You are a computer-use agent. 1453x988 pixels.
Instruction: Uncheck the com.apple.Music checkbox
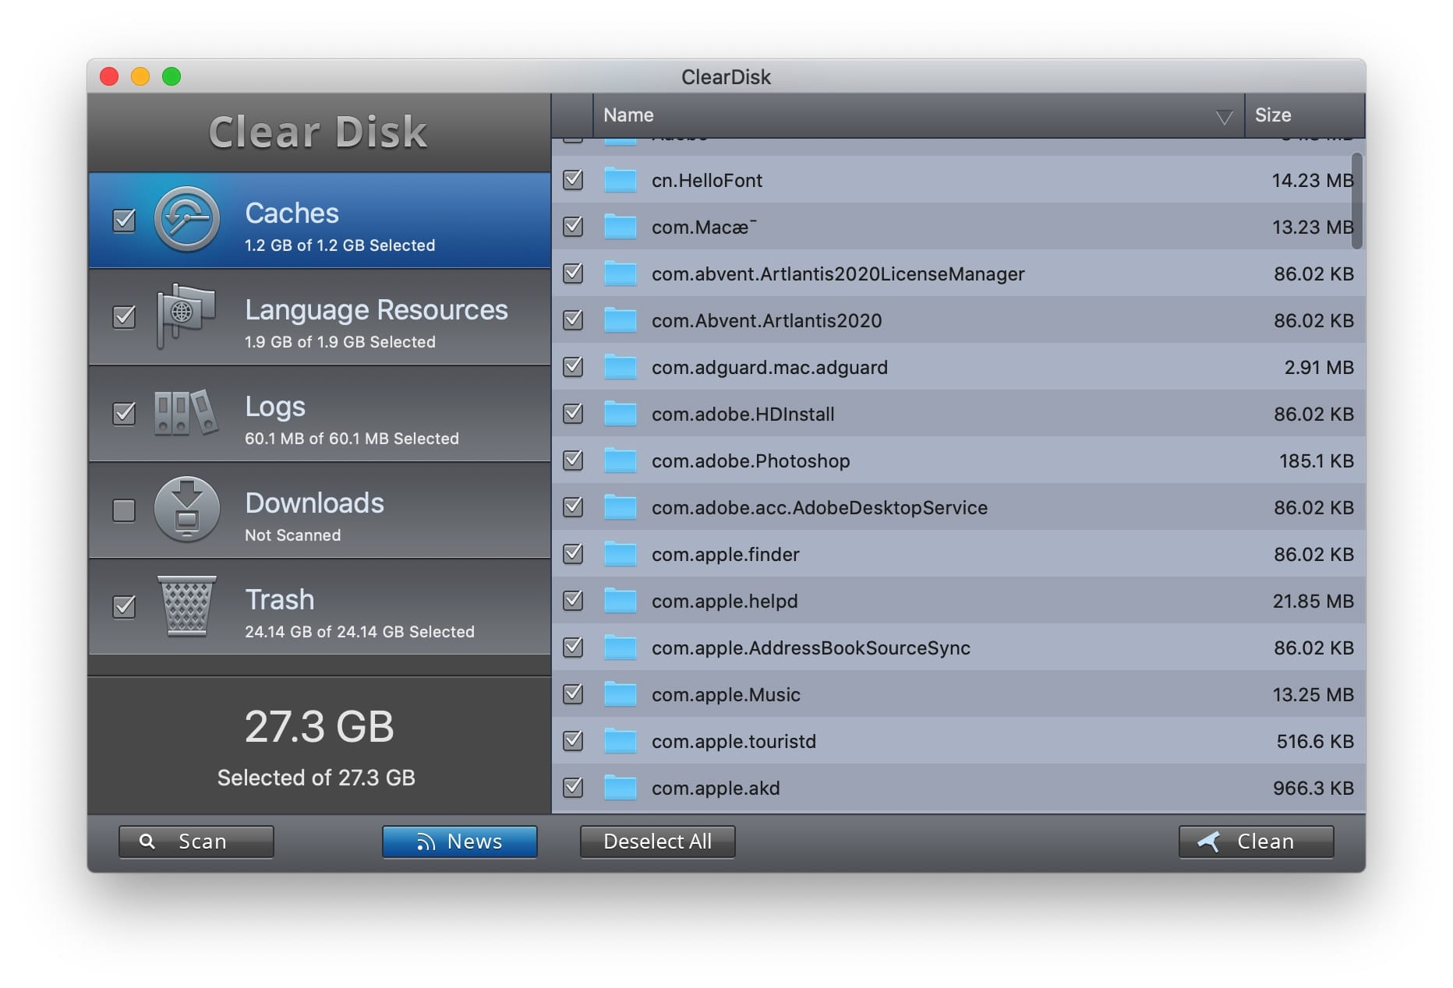tap(573, 694)
